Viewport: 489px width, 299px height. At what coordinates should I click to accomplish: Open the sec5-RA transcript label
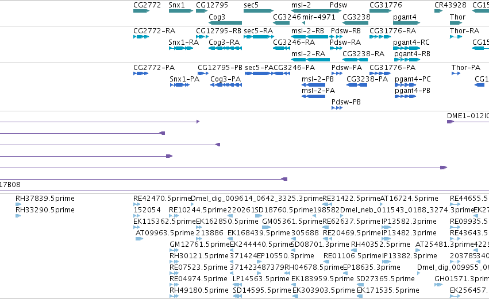click(258, 31)
